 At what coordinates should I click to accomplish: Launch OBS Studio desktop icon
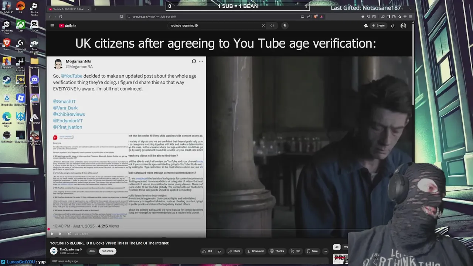(6, 137)
